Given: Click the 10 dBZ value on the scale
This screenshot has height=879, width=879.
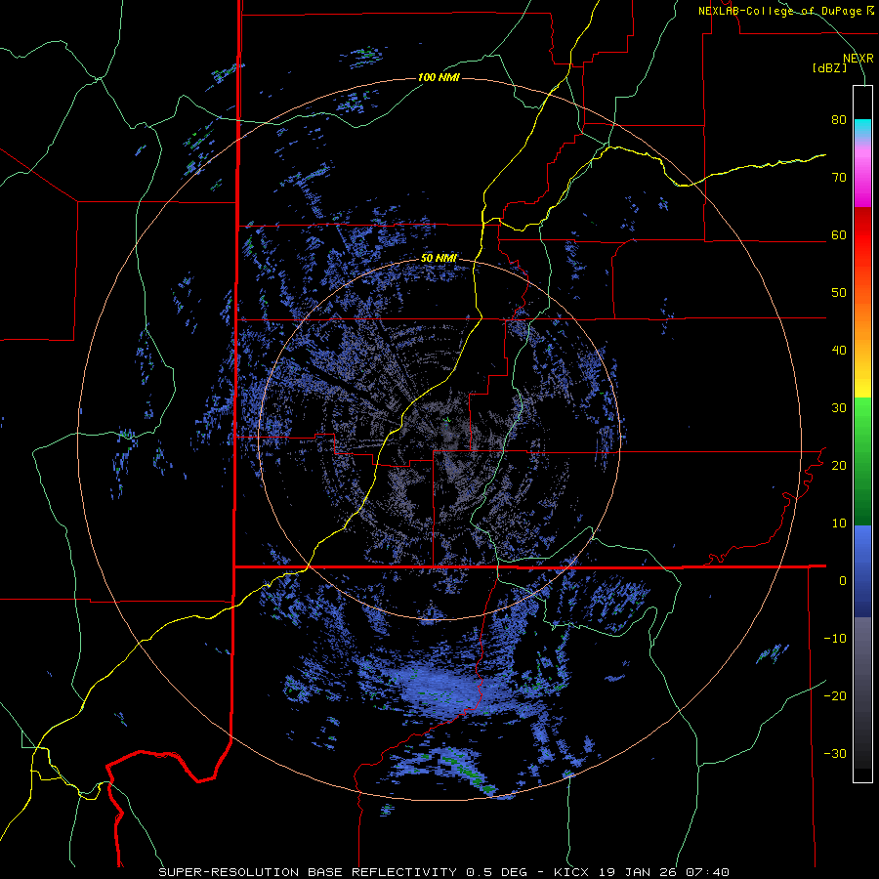Looking at the screenshot, I should [x=839, y=523].
